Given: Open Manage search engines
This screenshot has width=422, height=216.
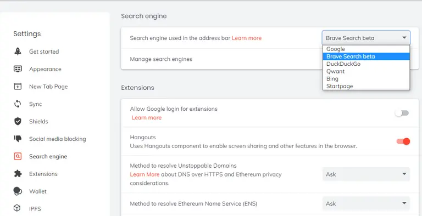Looking at the screenshot, I should pos(161,59).
